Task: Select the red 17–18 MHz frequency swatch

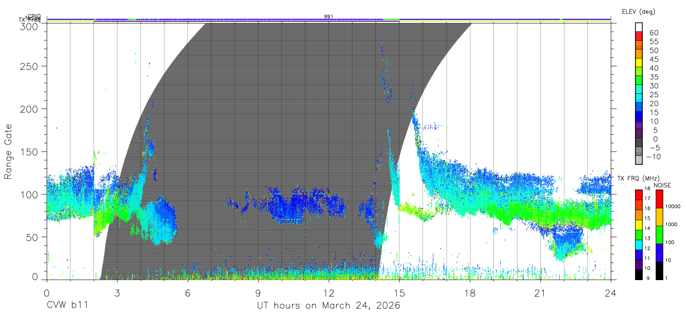Action: [x=639, y=194]
